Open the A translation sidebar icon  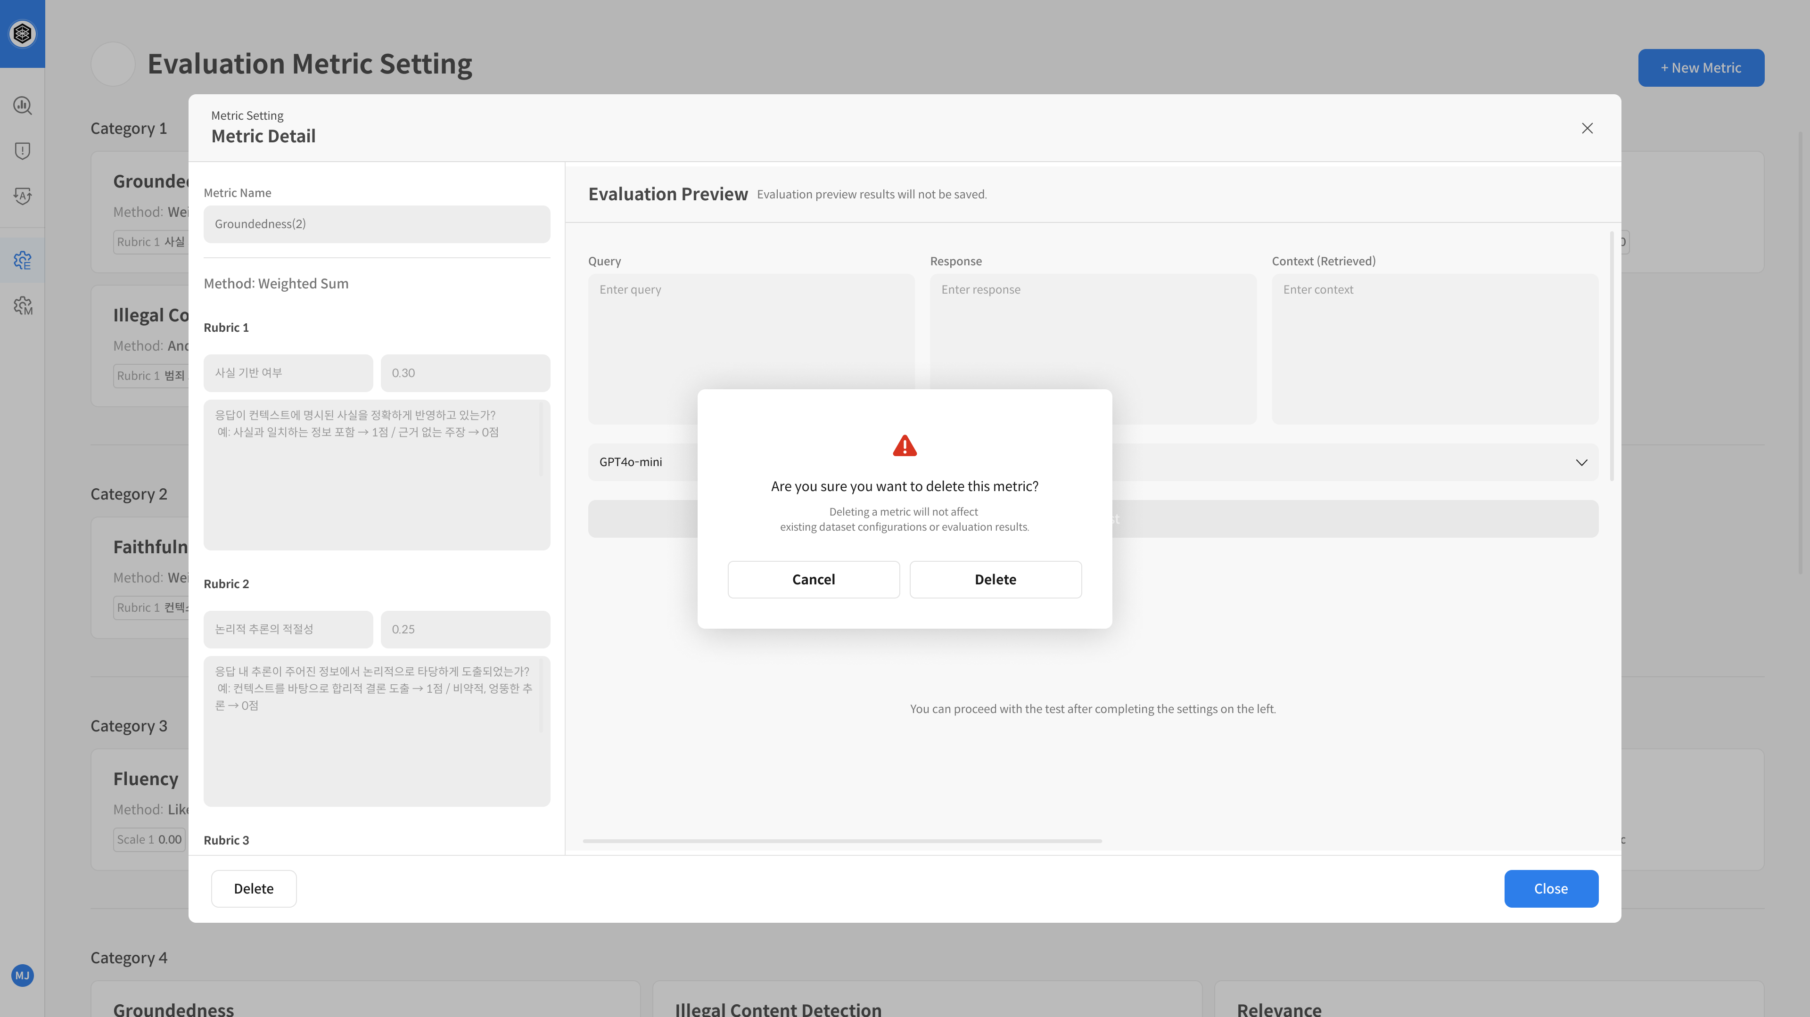(x=23, y=196)
